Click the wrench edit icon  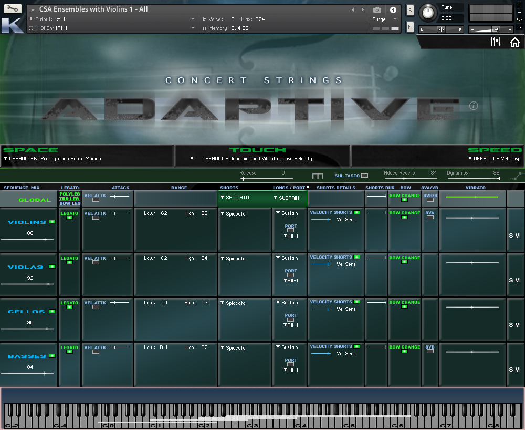[13, 9]
